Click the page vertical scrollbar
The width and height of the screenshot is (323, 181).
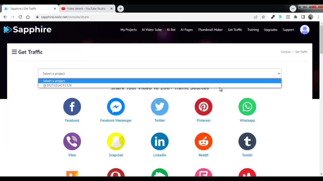(x=321, y=39)
